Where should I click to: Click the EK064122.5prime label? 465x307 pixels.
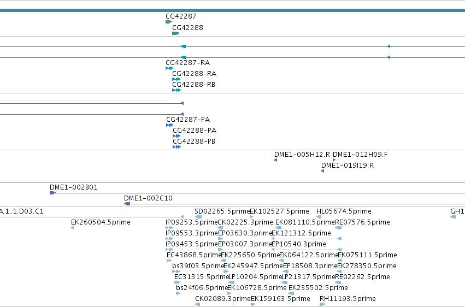pos(309,255)
